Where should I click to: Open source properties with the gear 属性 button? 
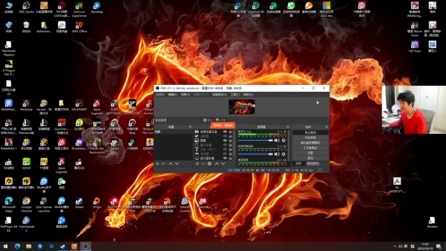[207, 120]
